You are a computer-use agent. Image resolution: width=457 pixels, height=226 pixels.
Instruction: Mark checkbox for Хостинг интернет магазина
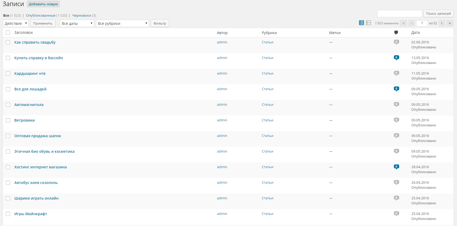coord(8,167)
